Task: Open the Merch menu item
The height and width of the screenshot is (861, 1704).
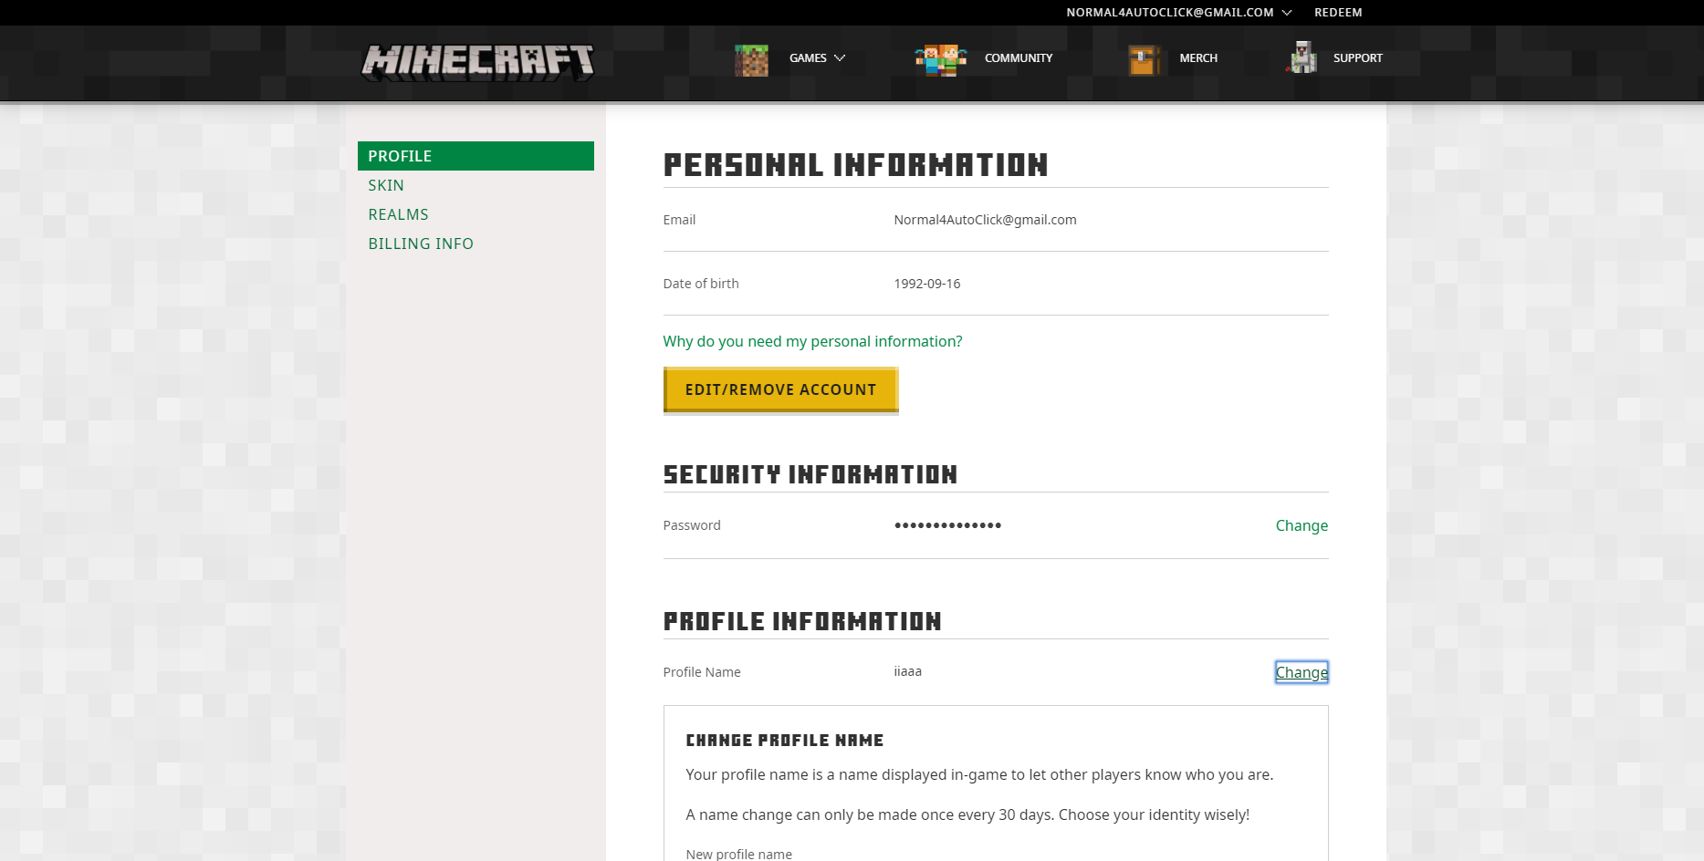Action: click(1198, 58)
